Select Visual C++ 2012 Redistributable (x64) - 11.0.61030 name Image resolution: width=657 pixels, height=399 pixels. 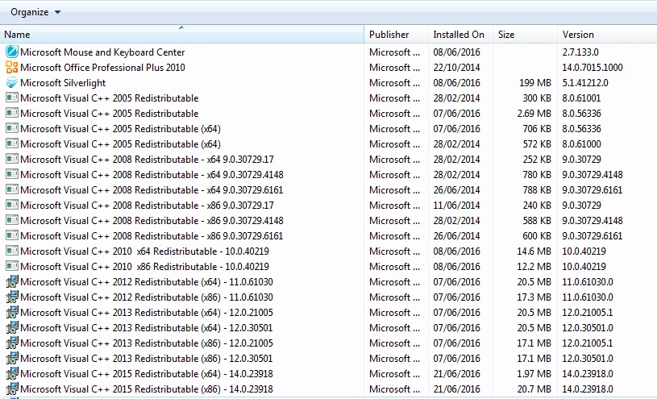(x=147, y=281)
